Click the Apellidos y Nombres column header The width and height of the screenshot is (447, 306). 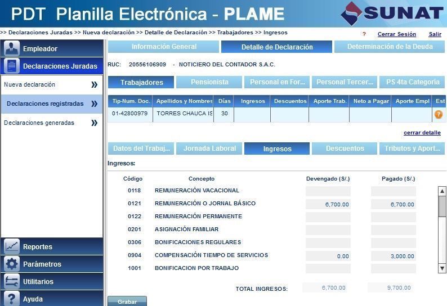[184, 101]
